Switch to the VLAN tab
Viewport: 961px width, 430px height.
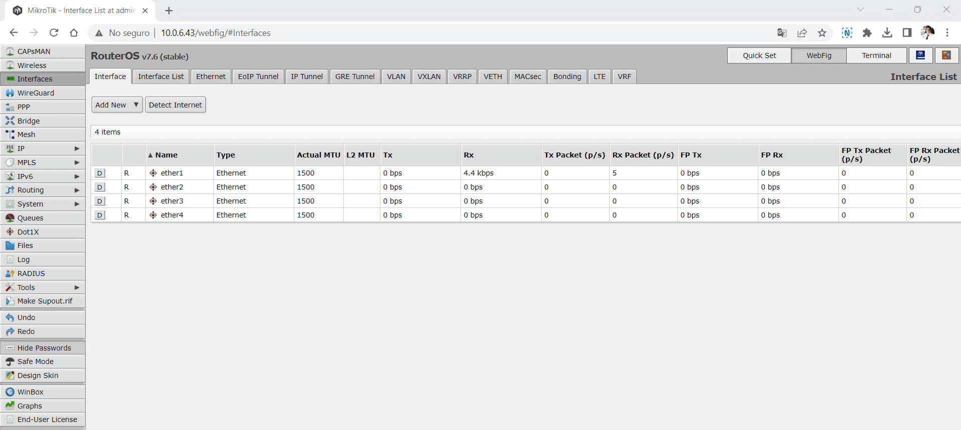396,76
